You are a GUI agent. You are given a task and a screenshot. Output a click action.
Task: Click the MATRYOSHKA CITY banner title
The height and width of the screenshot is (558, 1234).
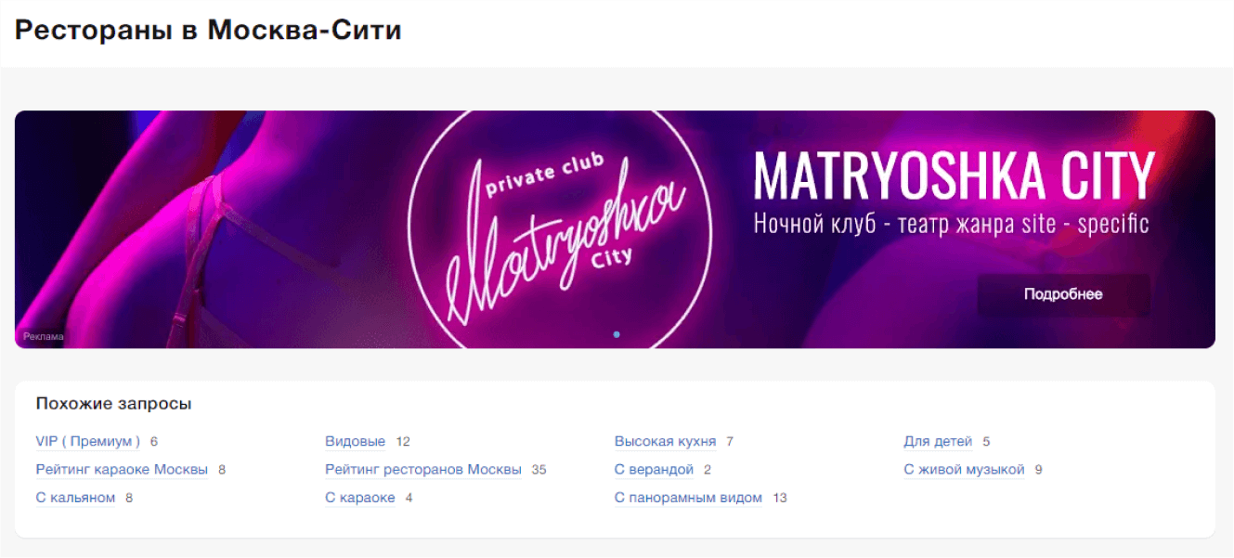[x=955, y=175]
